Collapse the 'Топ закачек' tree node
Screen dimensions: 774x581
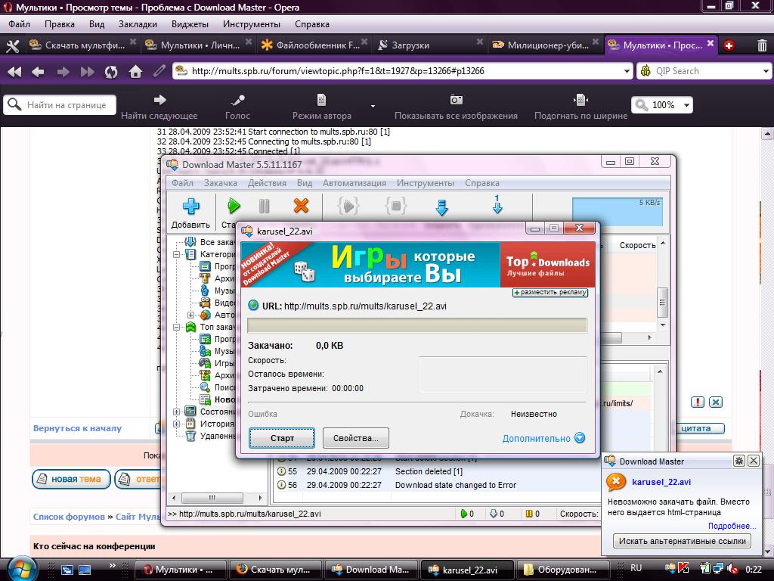click(177, 327)
